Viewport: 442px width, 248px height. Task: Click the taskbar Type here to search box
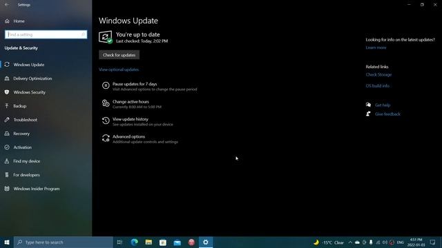click(x=63, y=242)
